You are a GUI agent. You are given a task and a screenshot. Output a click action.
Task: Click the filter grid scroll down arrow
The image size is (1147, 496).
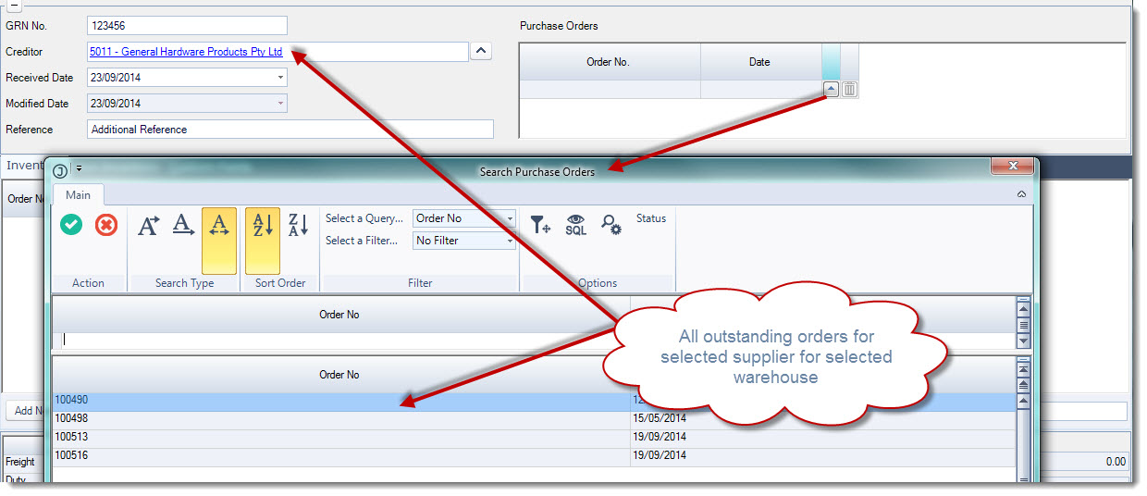point(1023,341)
